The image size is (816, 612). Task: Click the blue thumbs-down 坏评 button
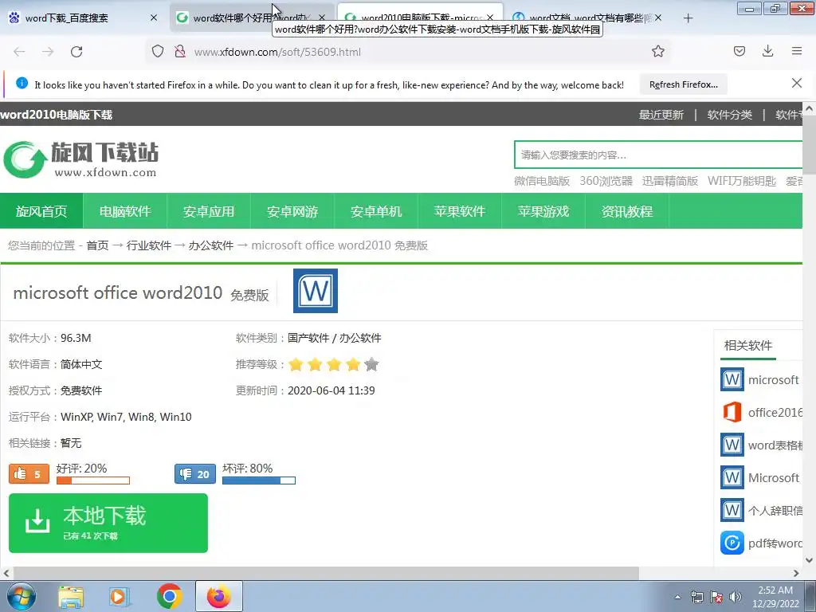click(194, 473)
